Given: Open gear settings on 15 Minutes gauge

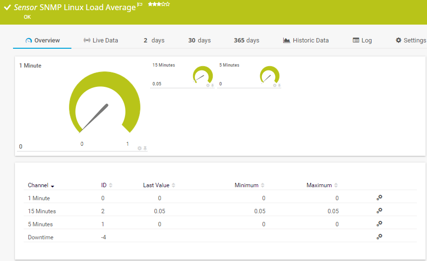Looking at the screenshot, I should click(208, 85).
